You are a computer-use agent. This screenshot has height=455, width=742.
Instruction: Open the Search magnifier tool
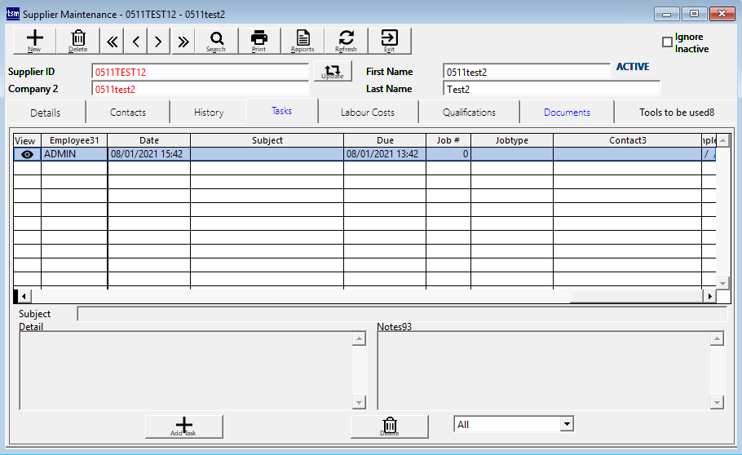point(216,40)
